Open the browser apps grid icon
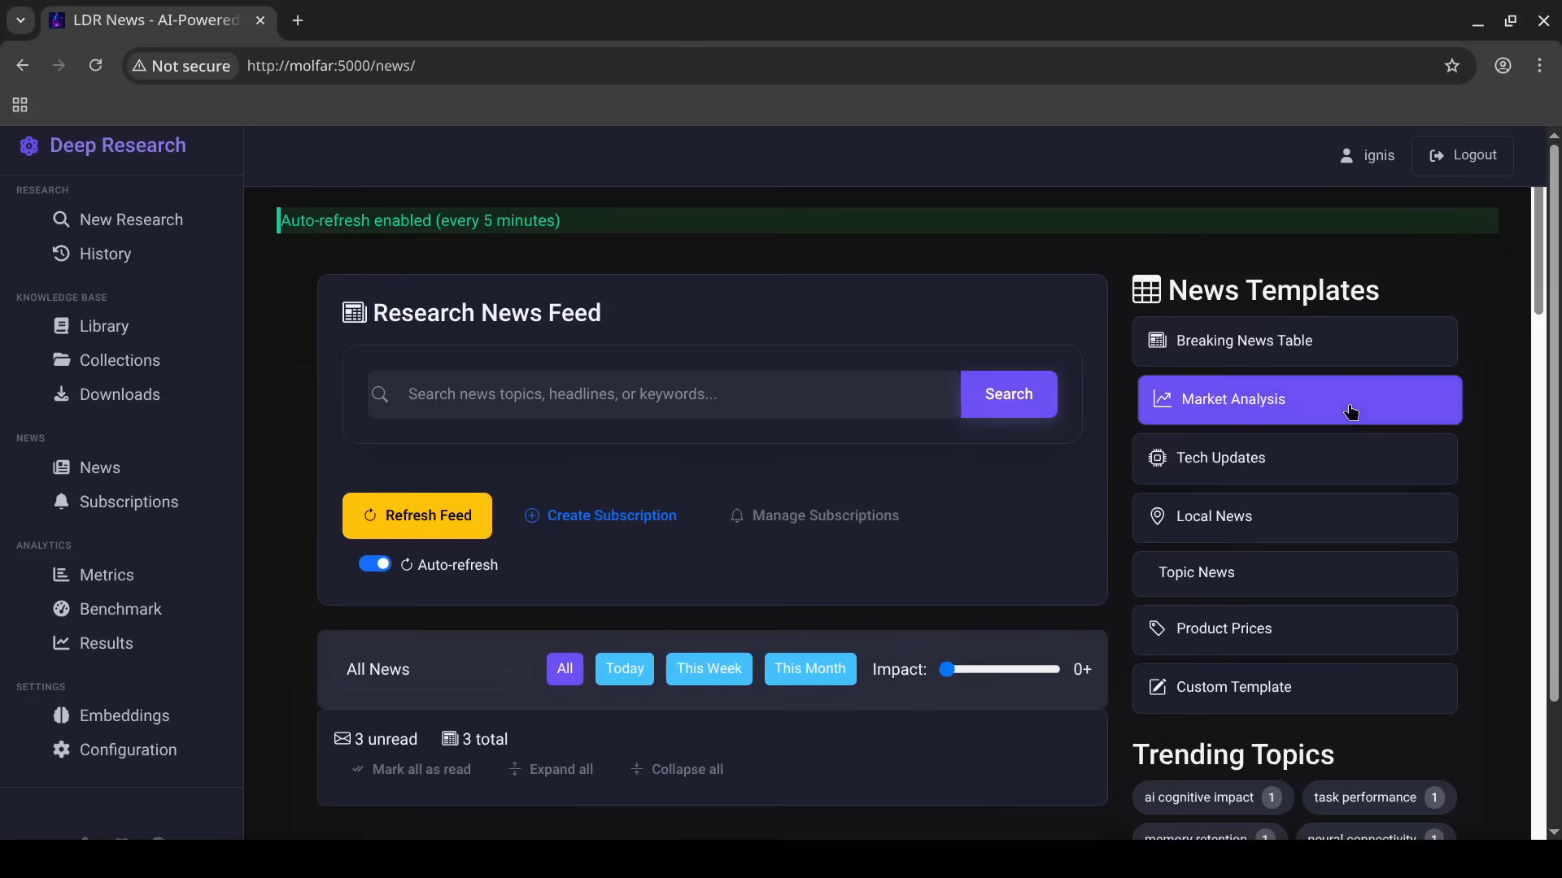1562x878 pixels. pos(20,105)
